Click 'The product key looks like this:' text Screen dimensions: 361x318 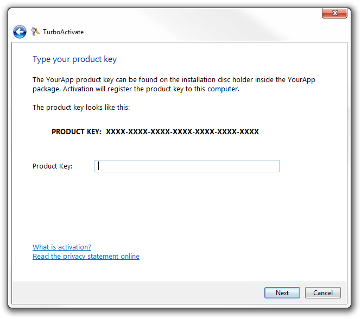[x=81, y=107]
